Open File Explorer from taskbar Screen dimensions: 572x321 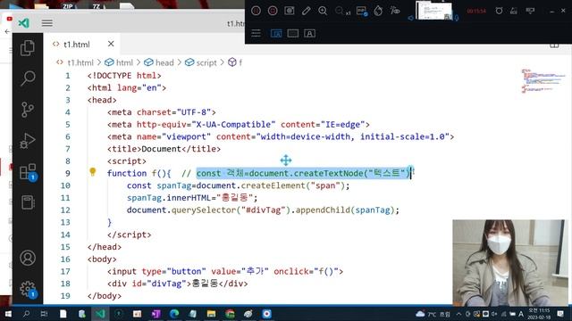click(211, 314)
